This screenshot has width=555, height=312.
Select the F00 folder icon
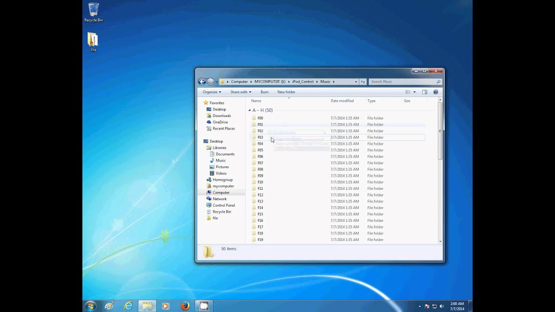254,118
